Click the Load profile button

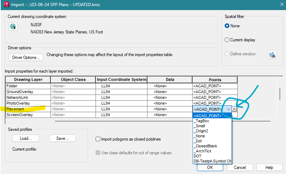[26, 138]
